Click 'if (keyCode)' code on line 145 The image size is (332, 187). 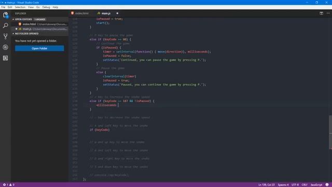pyautogui.click(x=100, y=130)
